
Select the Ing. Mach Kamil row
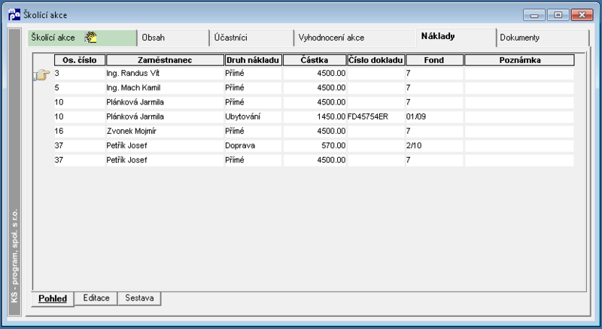coord(314,88)
